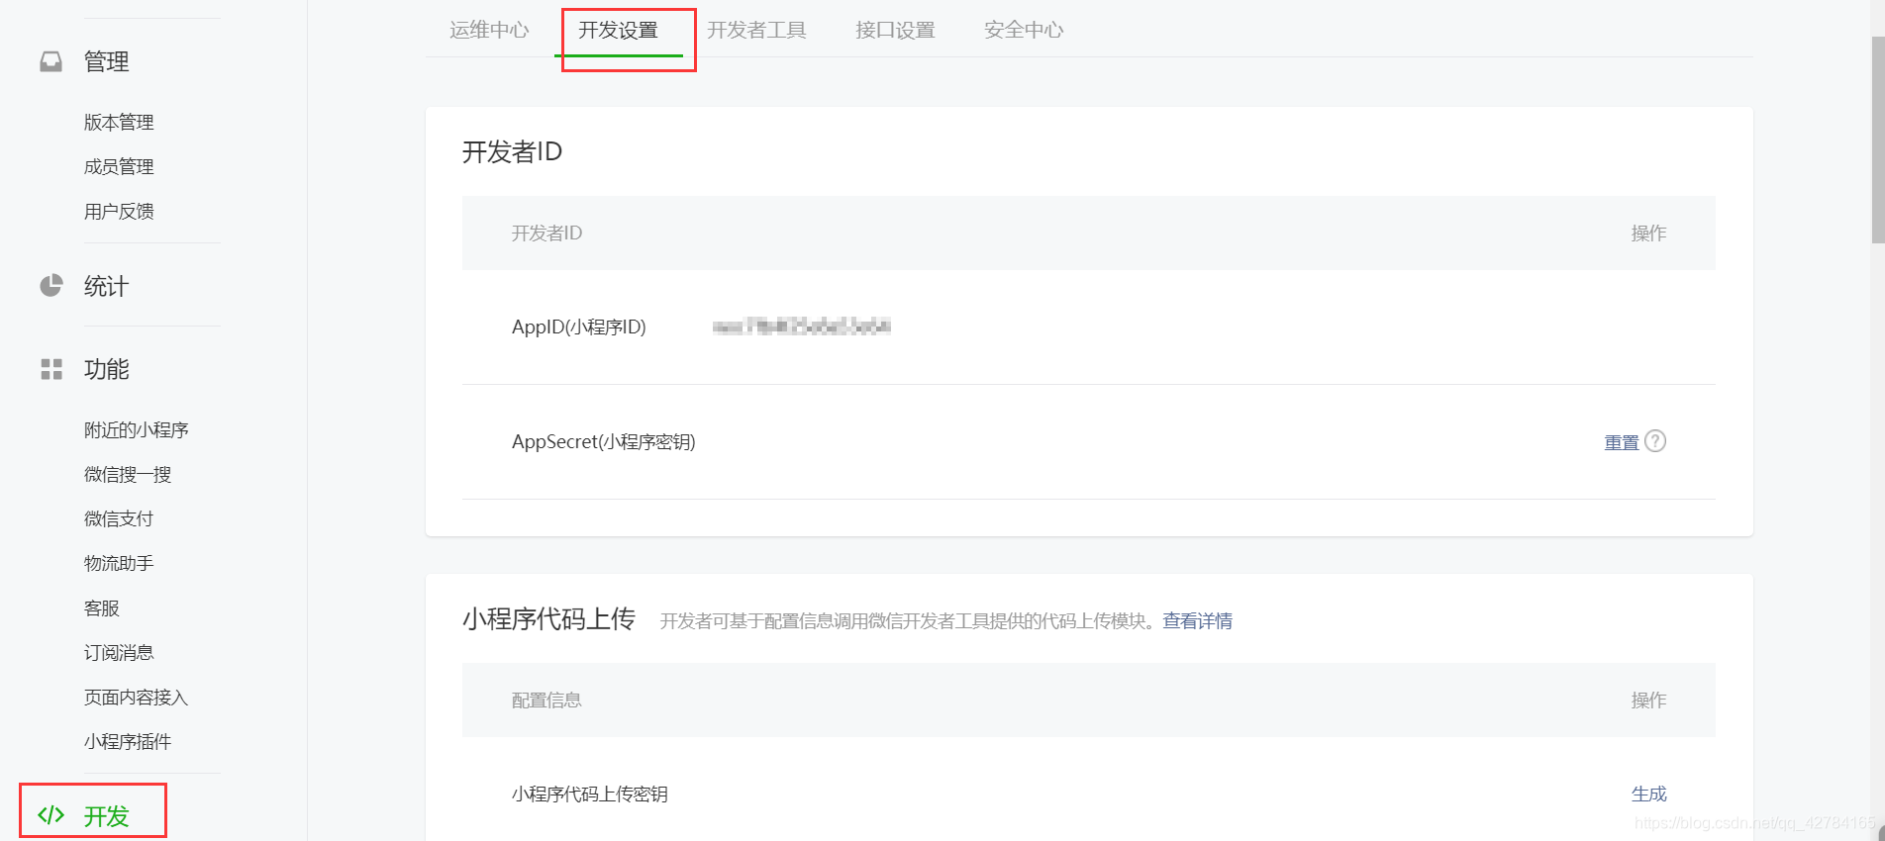This screenshot has height=841, width=1885.
Task: Click the 管理 inbox icon in sidebar
Action: click(x=50, y=61)
